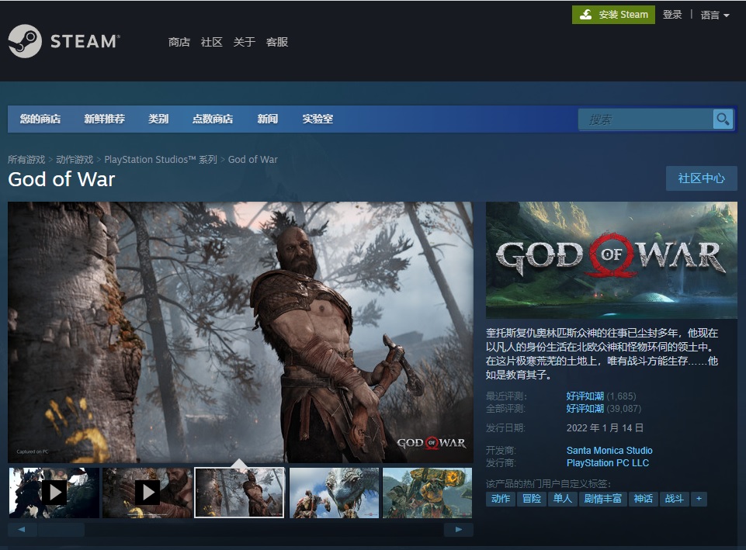Click release date 2022 年 1 月 14 日

point(605,428)
